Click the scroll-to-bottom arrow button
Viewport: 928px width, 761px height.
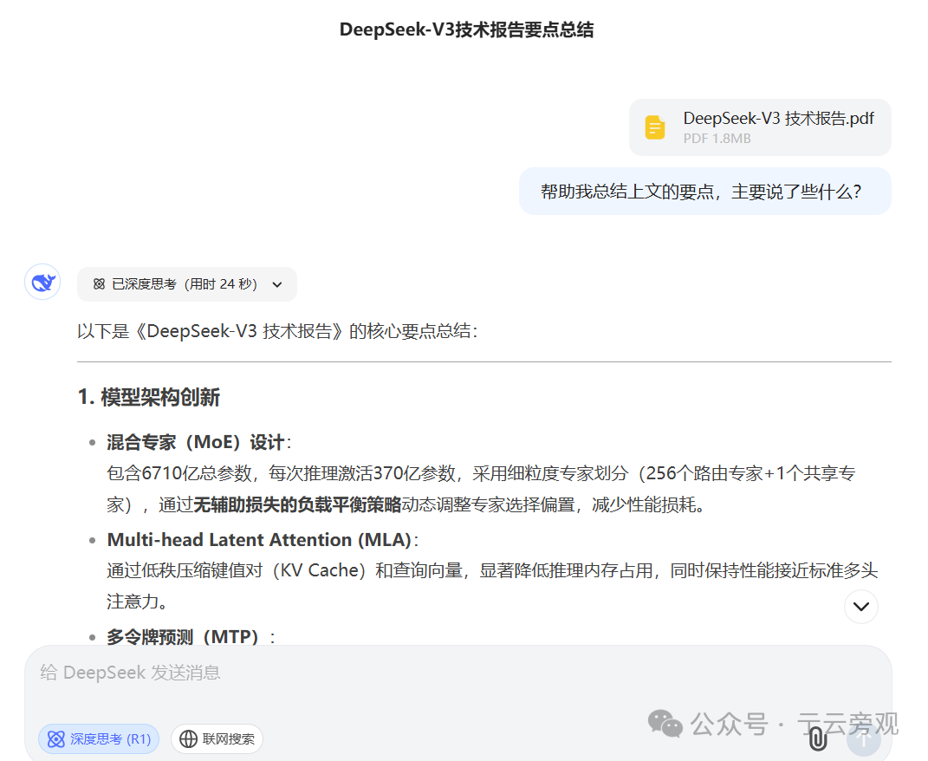[x=861, y=607]
